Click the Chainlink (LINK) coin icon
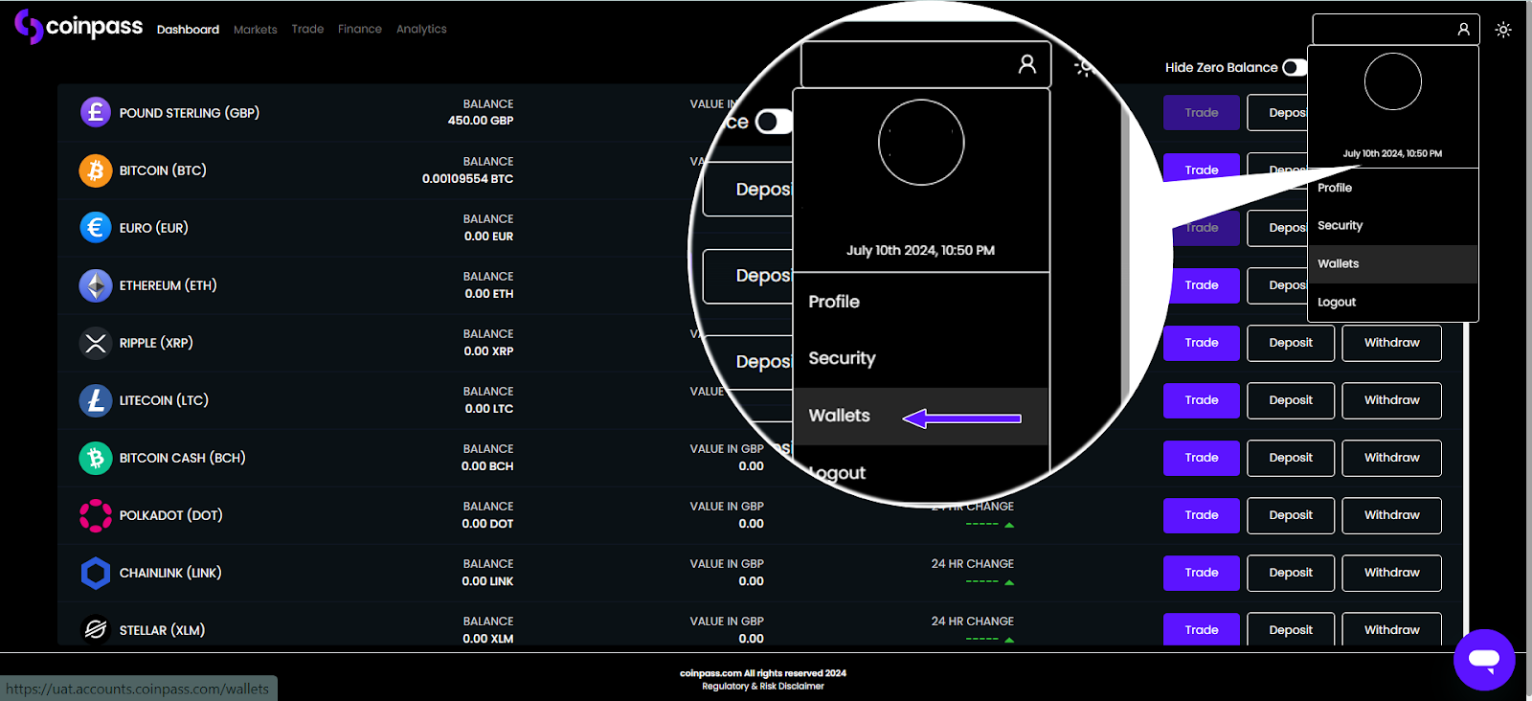Screen dimensions: 1532x701 point(95,573)
